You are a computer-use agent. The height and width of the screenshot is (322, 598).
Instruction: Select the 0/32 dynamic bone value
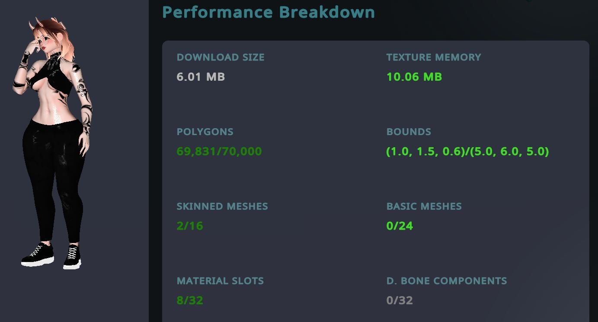click(x=400, y=300)
